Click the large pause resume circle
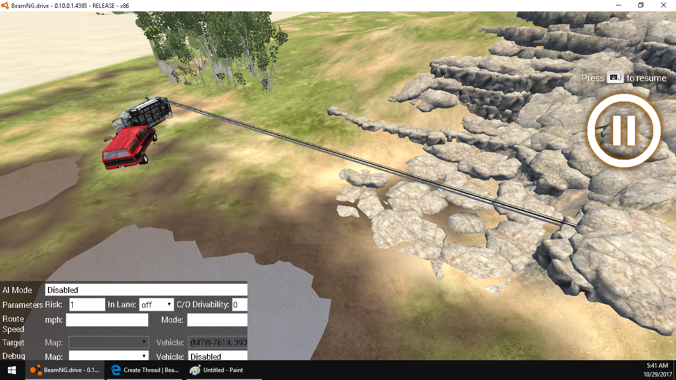 coord(624,130)
